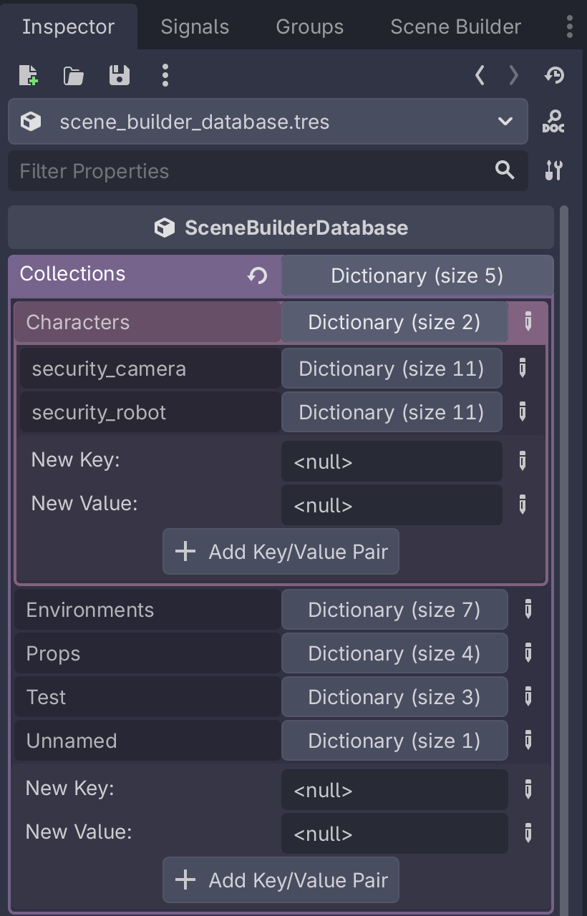Image resolution: width=587 pixels, height=916 pixels.
Task: Click Add Key/Value Pair inside Characters
Action: click(x=281, y=551)
